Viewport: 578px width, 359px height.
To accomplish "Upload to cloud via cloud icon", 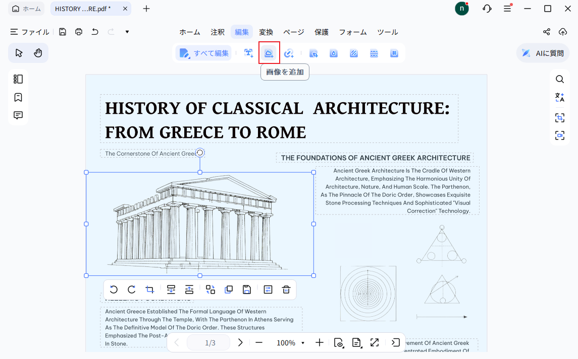I will coord(562,32).
